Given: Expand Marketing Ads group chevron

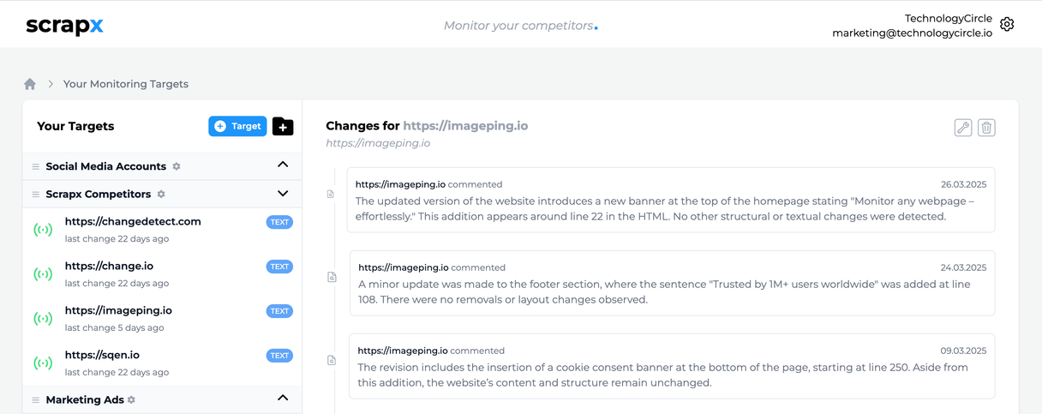Looking at the screenshot, I should (283, 398).
